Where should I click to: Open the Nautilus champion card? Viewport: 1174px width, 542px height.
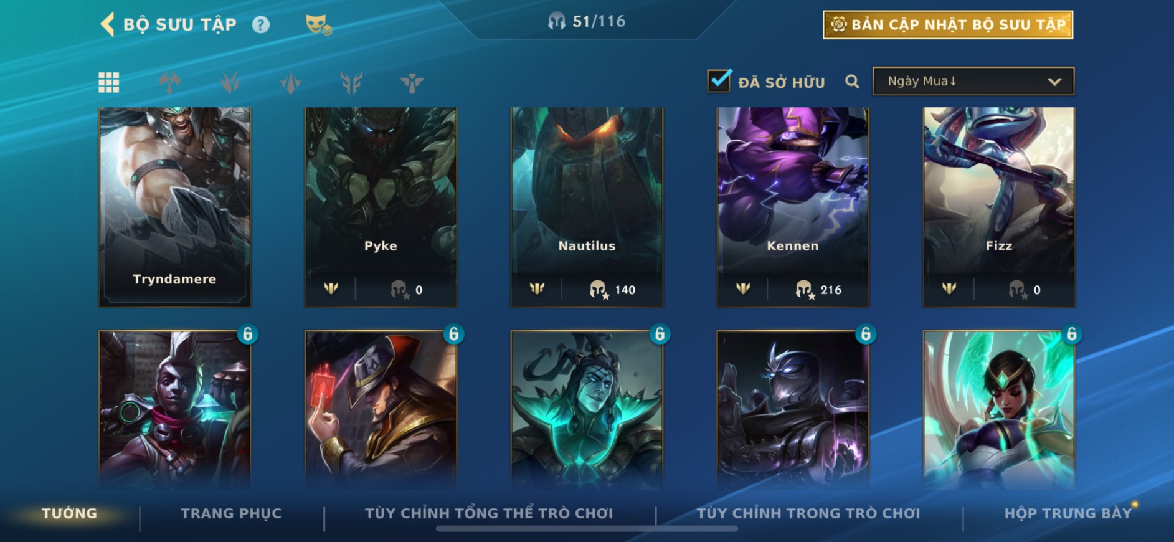pyautogui.click(x=587, y=207)
